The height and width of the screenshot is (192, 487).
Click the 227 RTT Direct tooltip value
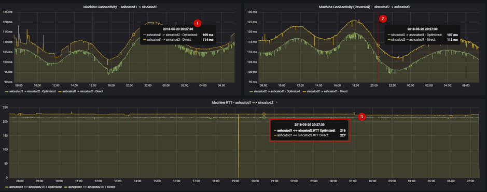[x=343, y=135]
